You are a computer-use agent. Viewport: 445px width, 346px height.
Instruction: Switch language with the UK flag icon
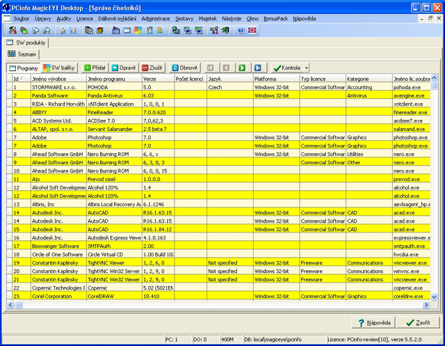point(252,30)
